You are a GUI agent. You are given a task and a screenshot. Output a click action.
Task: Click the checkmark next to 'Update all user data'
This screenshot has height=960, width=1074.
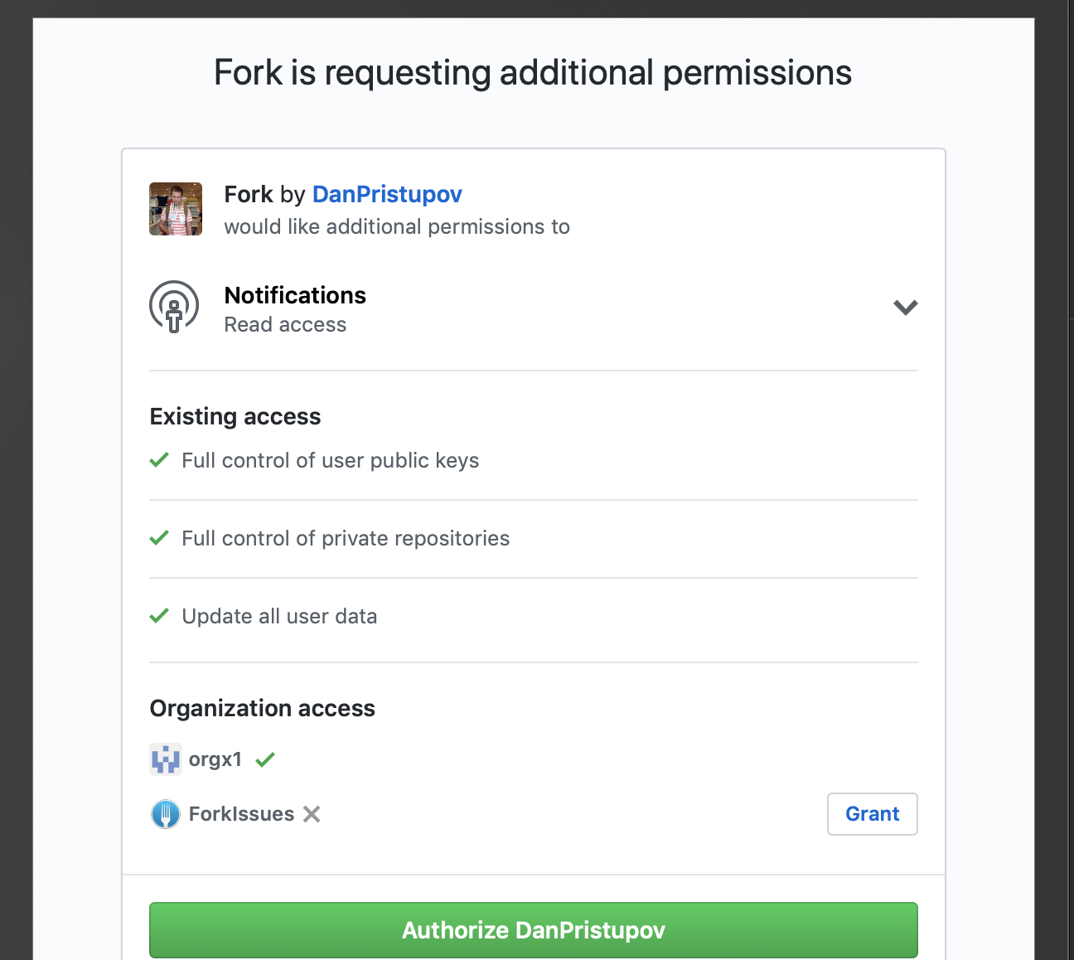click(x=158, y=615)
